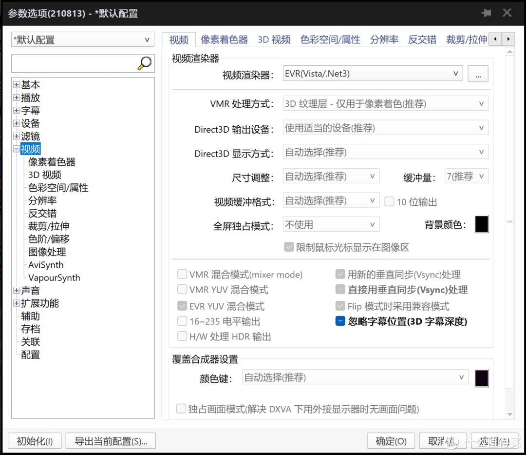Toggle Flip 模式时采用兼容模式 checkbox
The height and width of the screenshot is (455, 526).
340,306
